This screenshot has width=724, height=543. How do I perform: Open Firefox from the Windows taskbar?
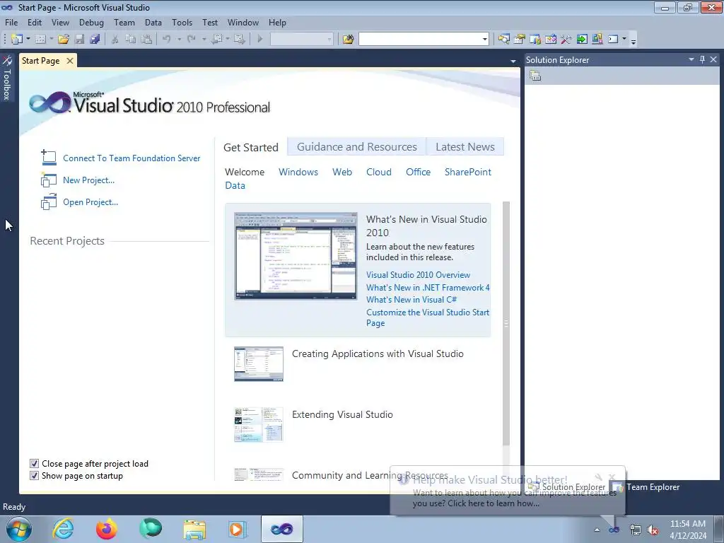pyautogui.click(x=107, y=529)
